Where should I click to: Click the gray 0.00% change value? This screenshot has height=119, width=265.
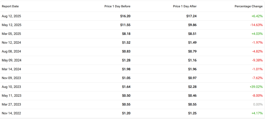pos(258,104)
